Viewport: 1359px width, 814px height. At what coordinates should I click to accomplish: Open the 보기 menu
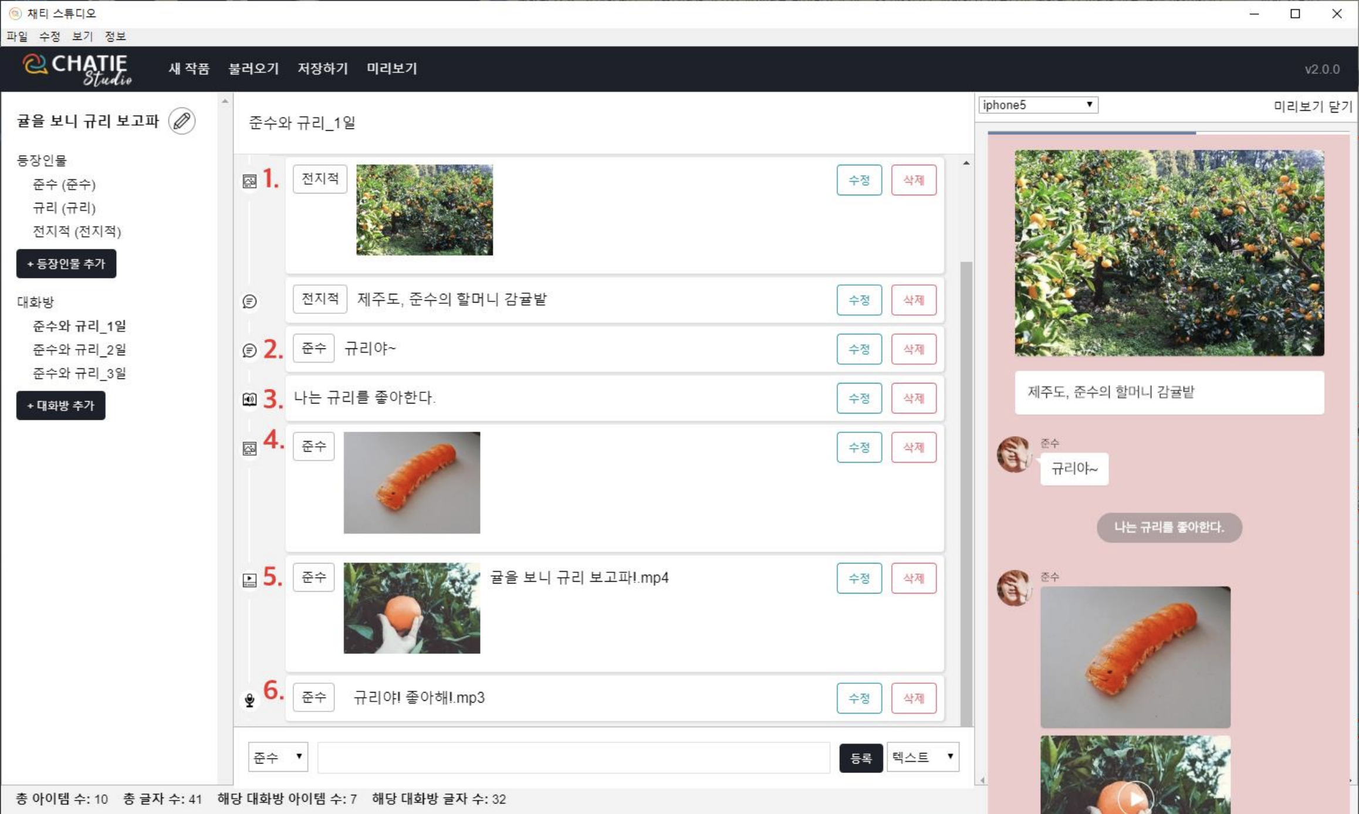tap(82, 36)
